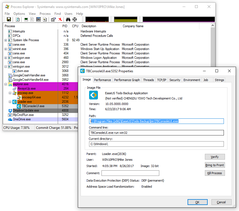Open the File menu

[7, 14]
